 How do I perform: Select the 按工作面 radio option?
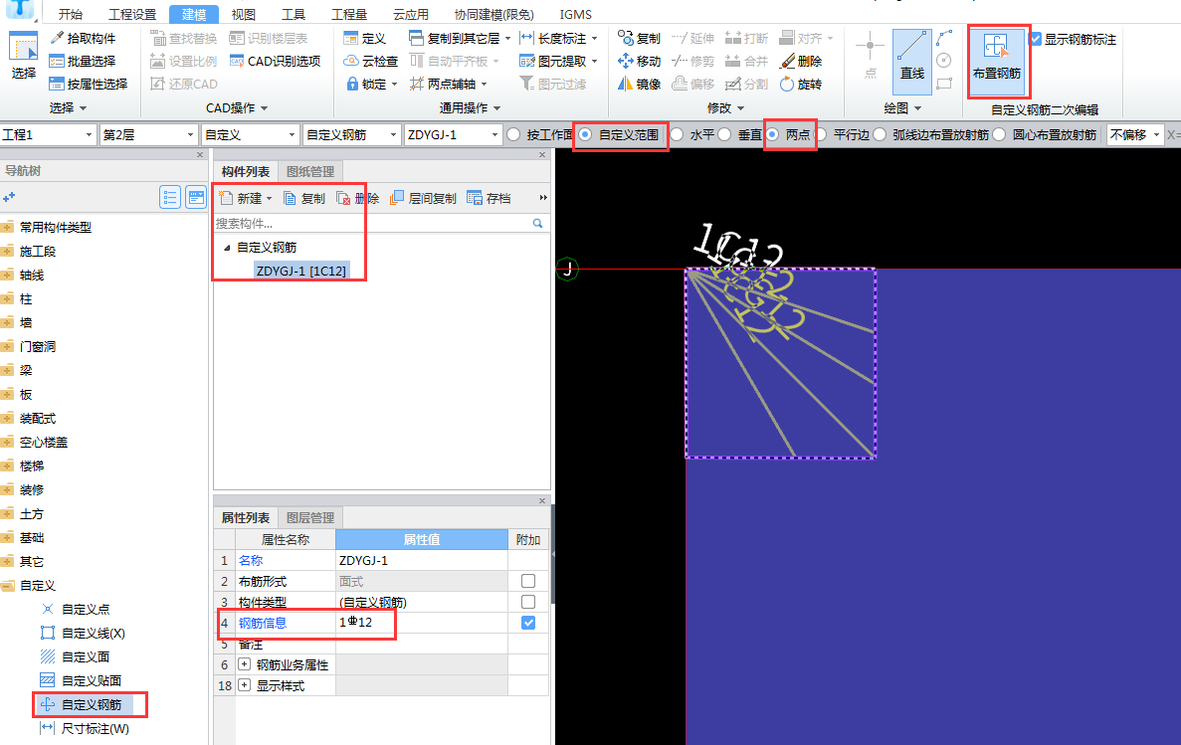pyautogui.click(x=513, y=135)
